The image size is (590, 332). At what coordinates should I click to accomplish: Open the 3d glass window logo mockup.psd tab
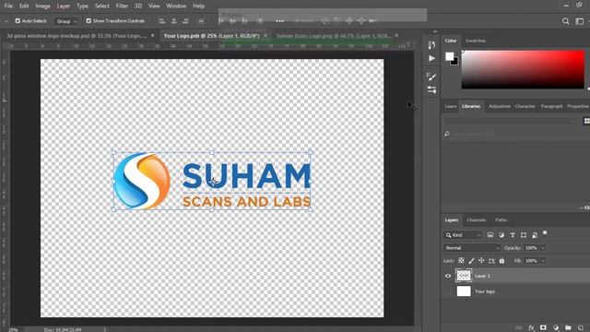[77, 36]
